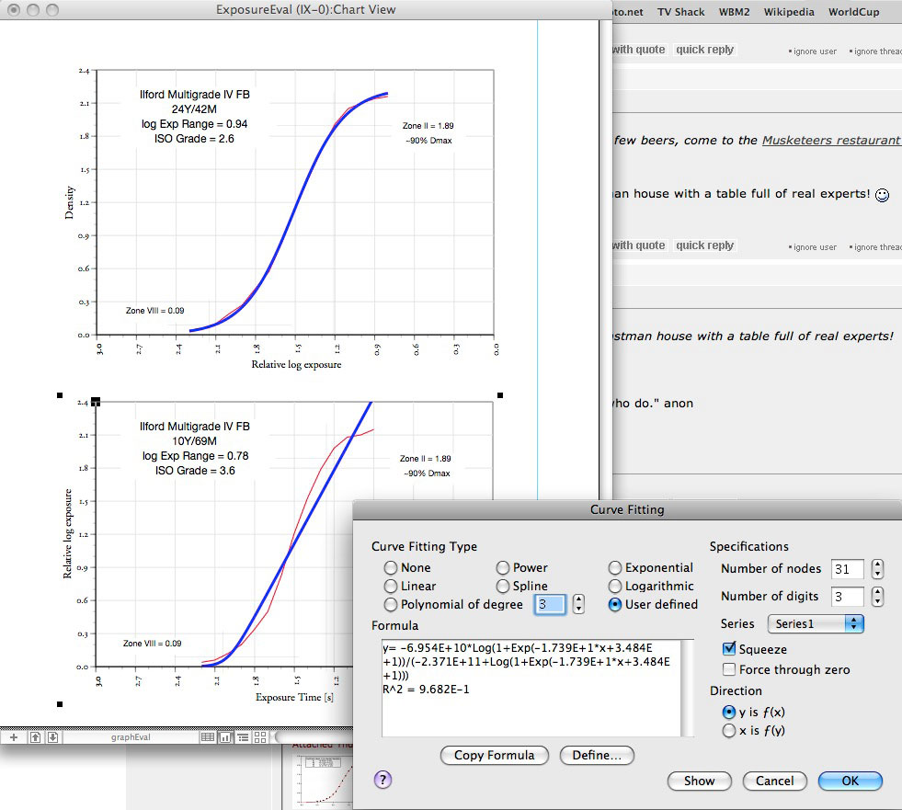Click the graphEval sheet label in footer
The width and height of the screenshot is (902, 810).
131,737
